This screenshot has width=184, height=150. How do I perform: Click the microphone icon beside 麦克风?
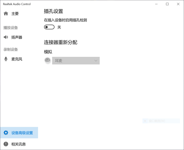6,59
